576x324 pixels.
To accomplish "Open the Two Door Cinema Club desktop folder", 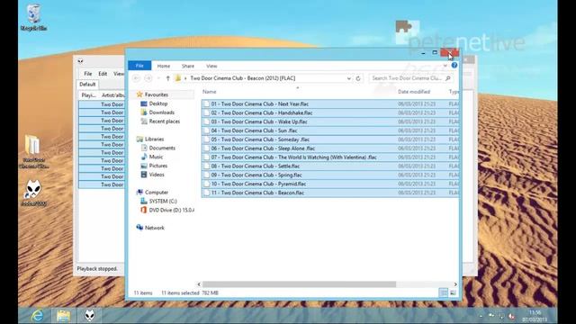I will pos(33,152).
